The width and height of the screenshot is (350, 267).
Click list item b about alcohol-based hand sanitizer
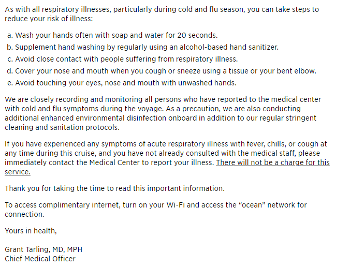click(x=145, y=47)
